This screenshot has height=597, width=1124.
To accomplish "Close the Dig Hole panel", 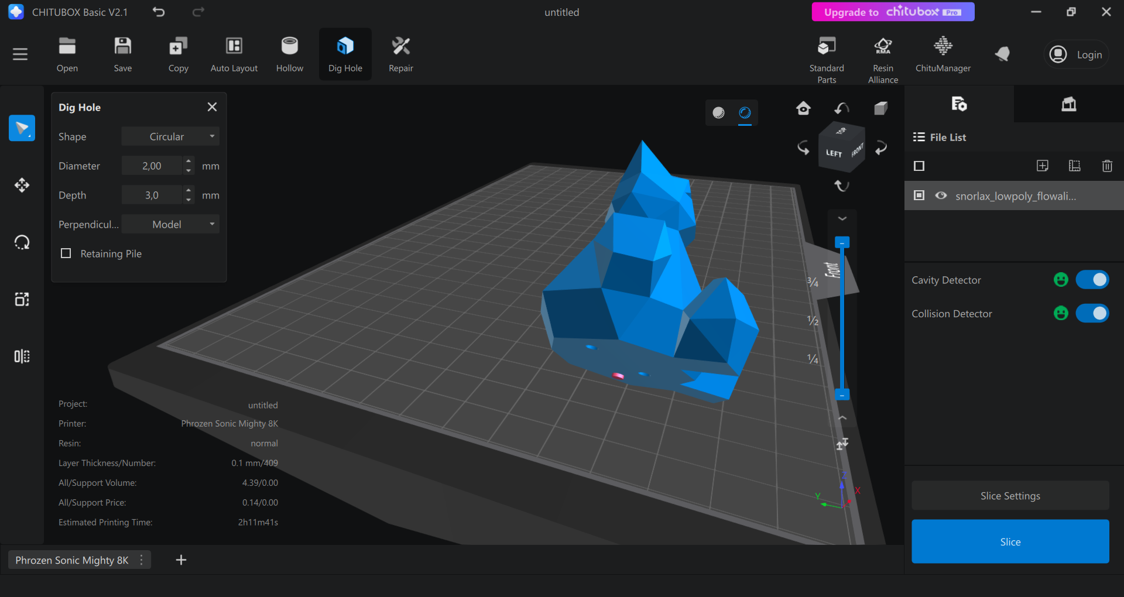I will point(212,107).
